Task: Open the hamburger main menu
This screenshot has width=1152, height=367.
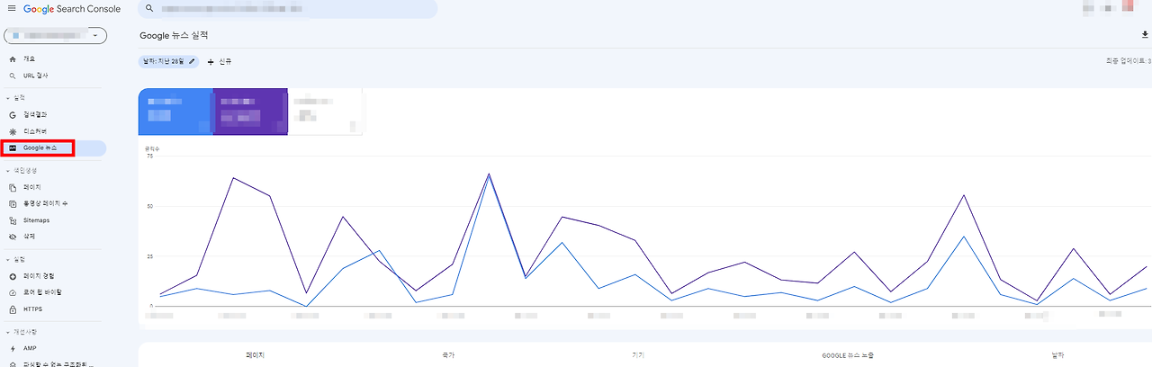Action: point(12,9)
